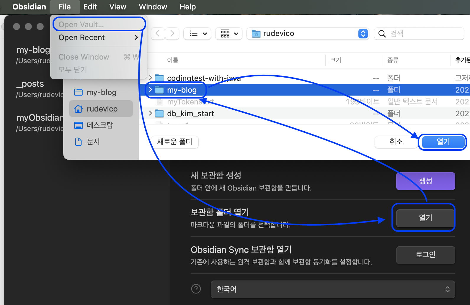Open the File menu

click(65, 7)
